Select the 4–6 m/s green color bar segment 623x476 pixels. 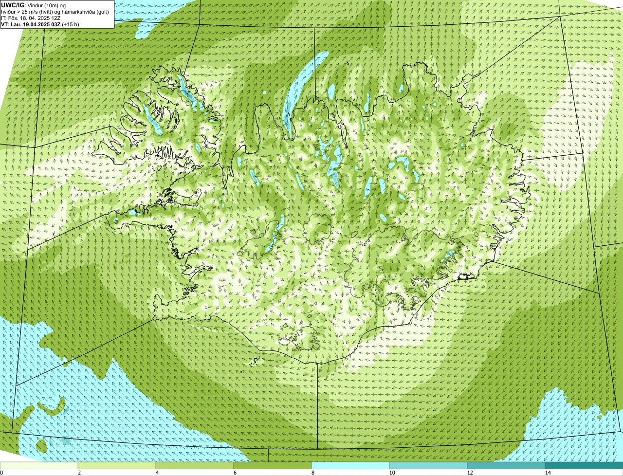click(x=195, y=465)
